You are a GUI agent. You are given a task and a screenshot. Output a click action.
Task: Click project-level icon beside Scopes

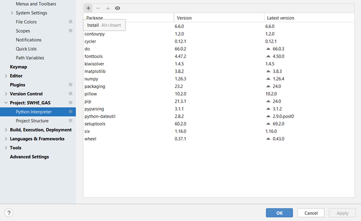(71, 31)
